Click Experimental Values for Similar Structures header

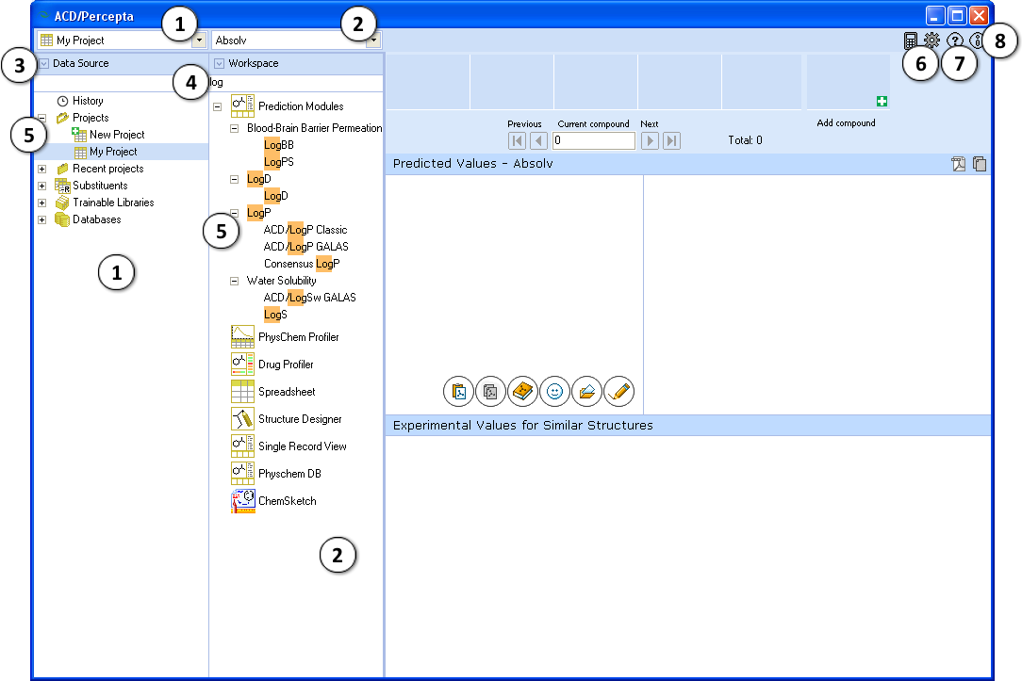[522, 425]
